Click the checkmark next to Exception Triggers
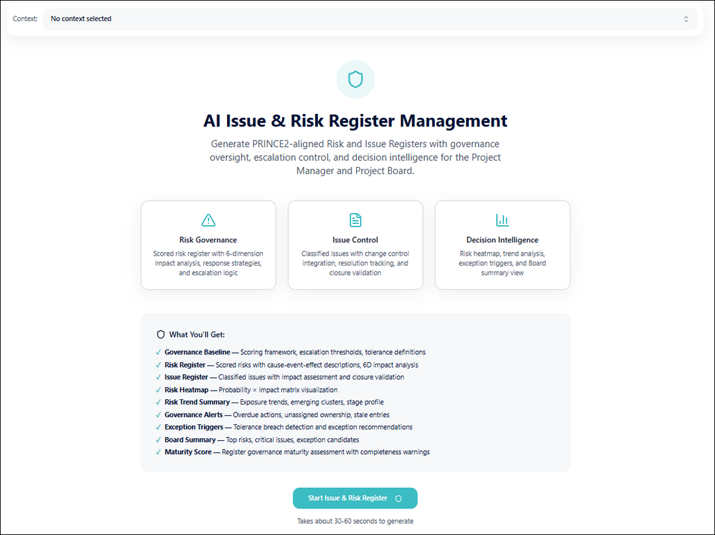This screenshot has height=535, width=715. coord(158,426)
